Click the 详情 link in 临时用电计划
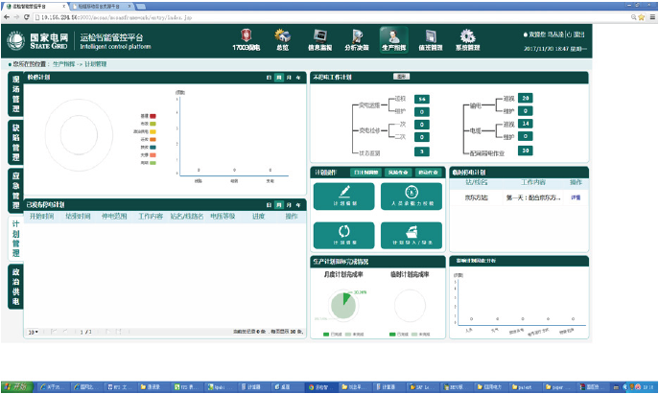The height and width of the screenshot is (394, 659). pos(576,197)
